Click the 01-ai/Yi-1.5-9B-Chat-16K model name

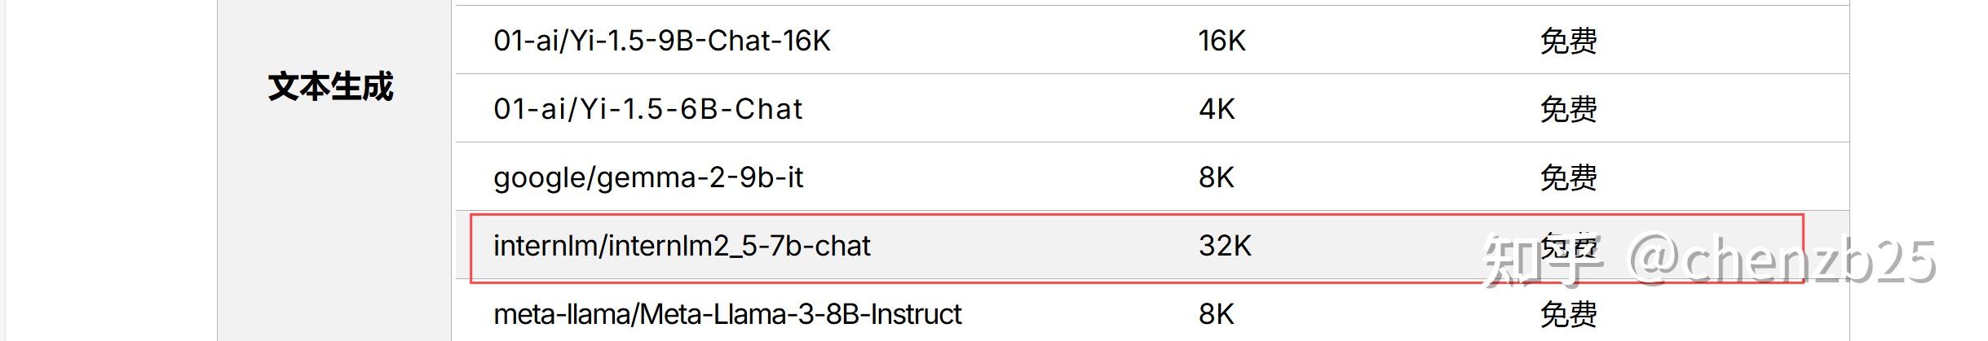tap(661, 41)
